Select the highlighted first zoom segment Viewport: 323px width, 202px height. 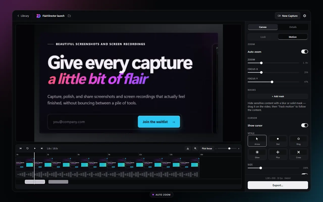pos(35,182)
